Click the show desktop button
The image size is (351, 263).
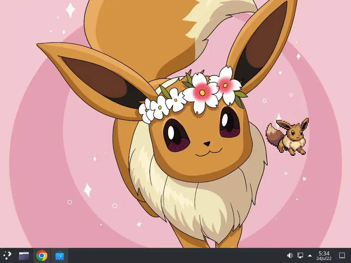(x=342, y=255)
